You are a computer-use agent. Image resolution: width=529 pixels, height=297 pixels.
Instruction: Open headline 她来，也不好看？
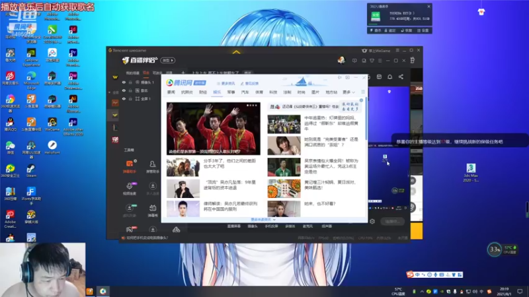point(320,203)
